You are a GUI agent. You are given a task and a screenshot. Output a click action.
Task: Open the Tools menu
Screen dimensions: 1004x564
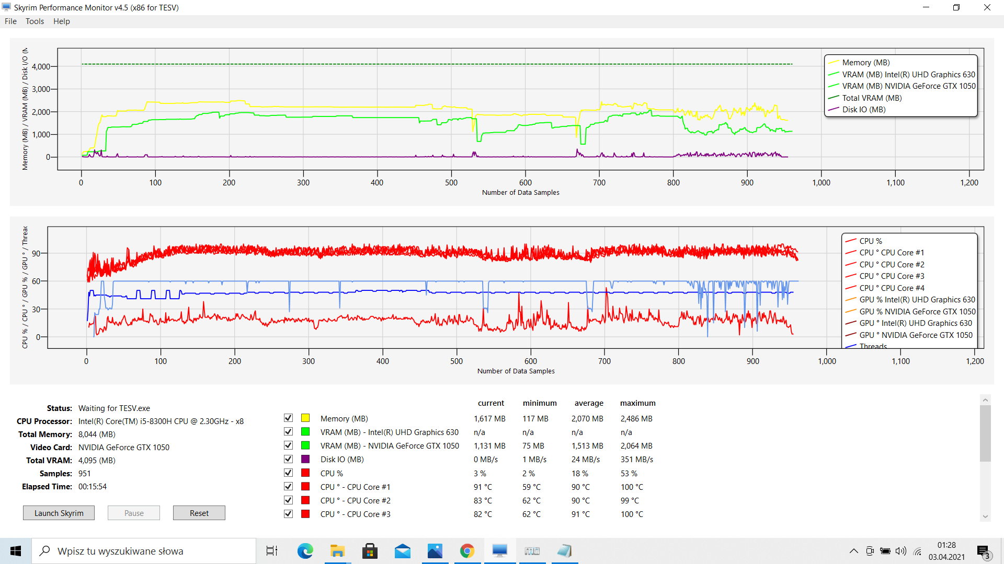(x=35, y=21)
